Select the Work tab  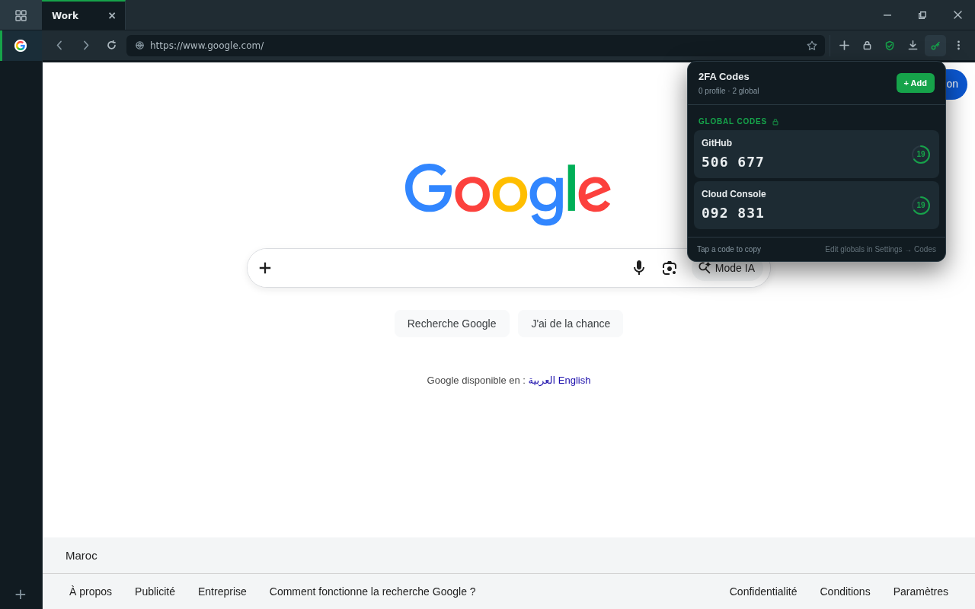click(x=83, y=15)
